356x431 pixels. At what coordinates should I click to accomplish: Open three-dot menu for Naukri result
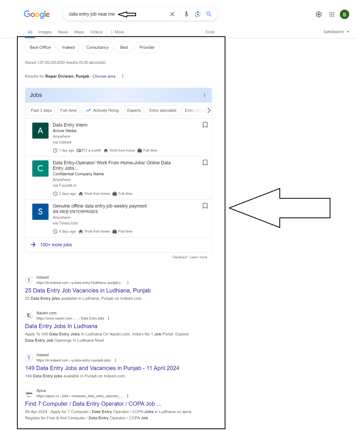tap(109, 318)
